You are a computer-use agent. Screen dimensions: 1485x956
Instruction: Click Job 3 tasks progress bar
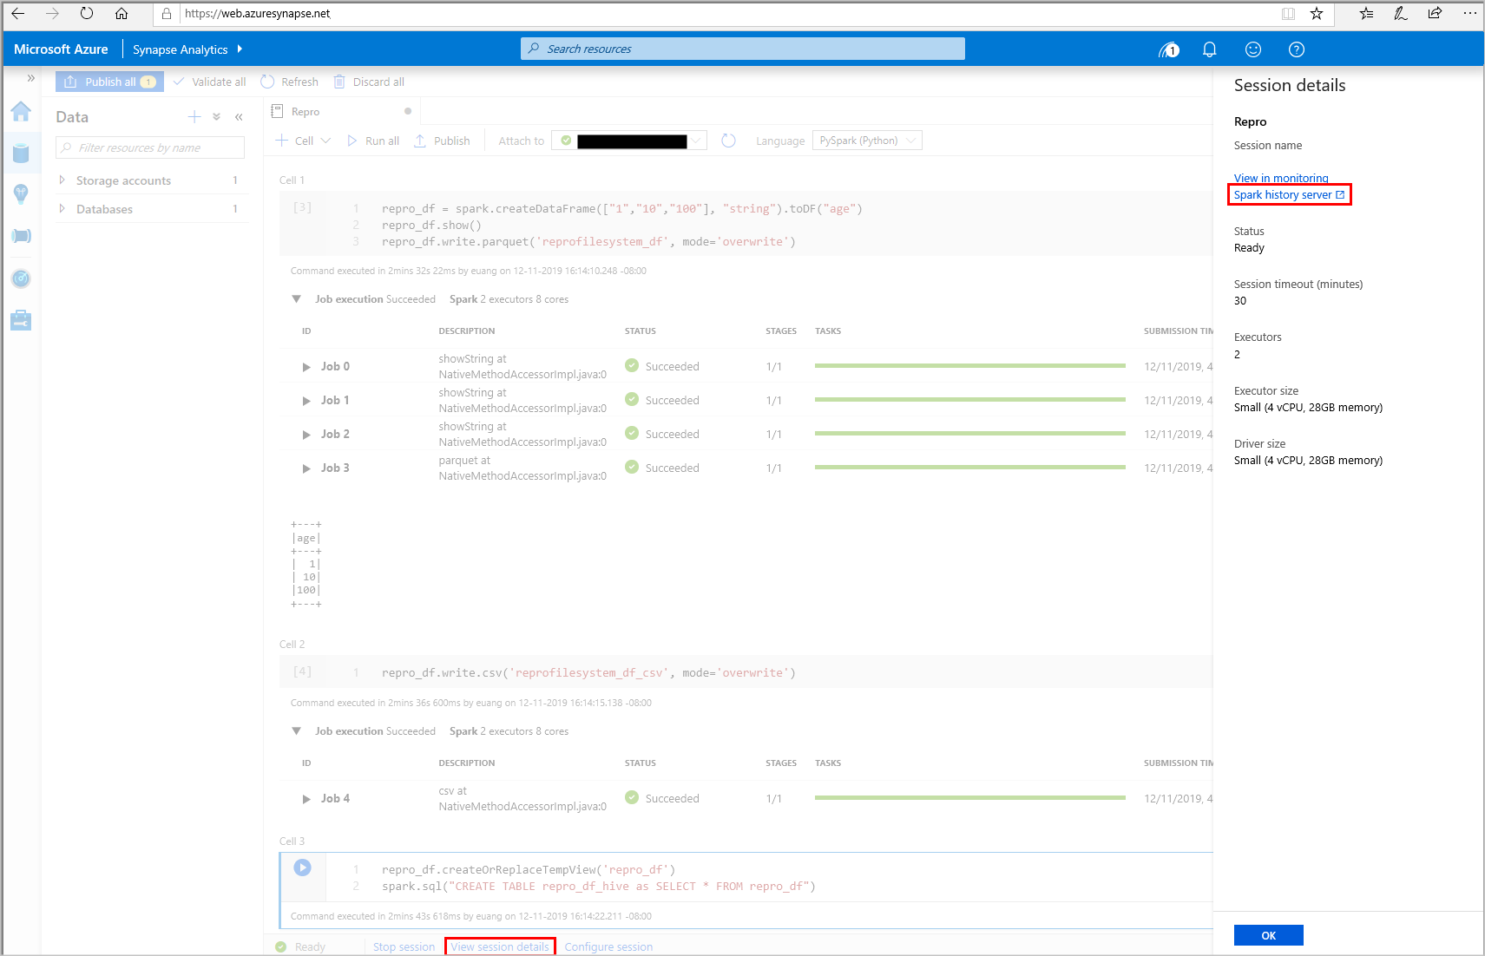point(970,468)
